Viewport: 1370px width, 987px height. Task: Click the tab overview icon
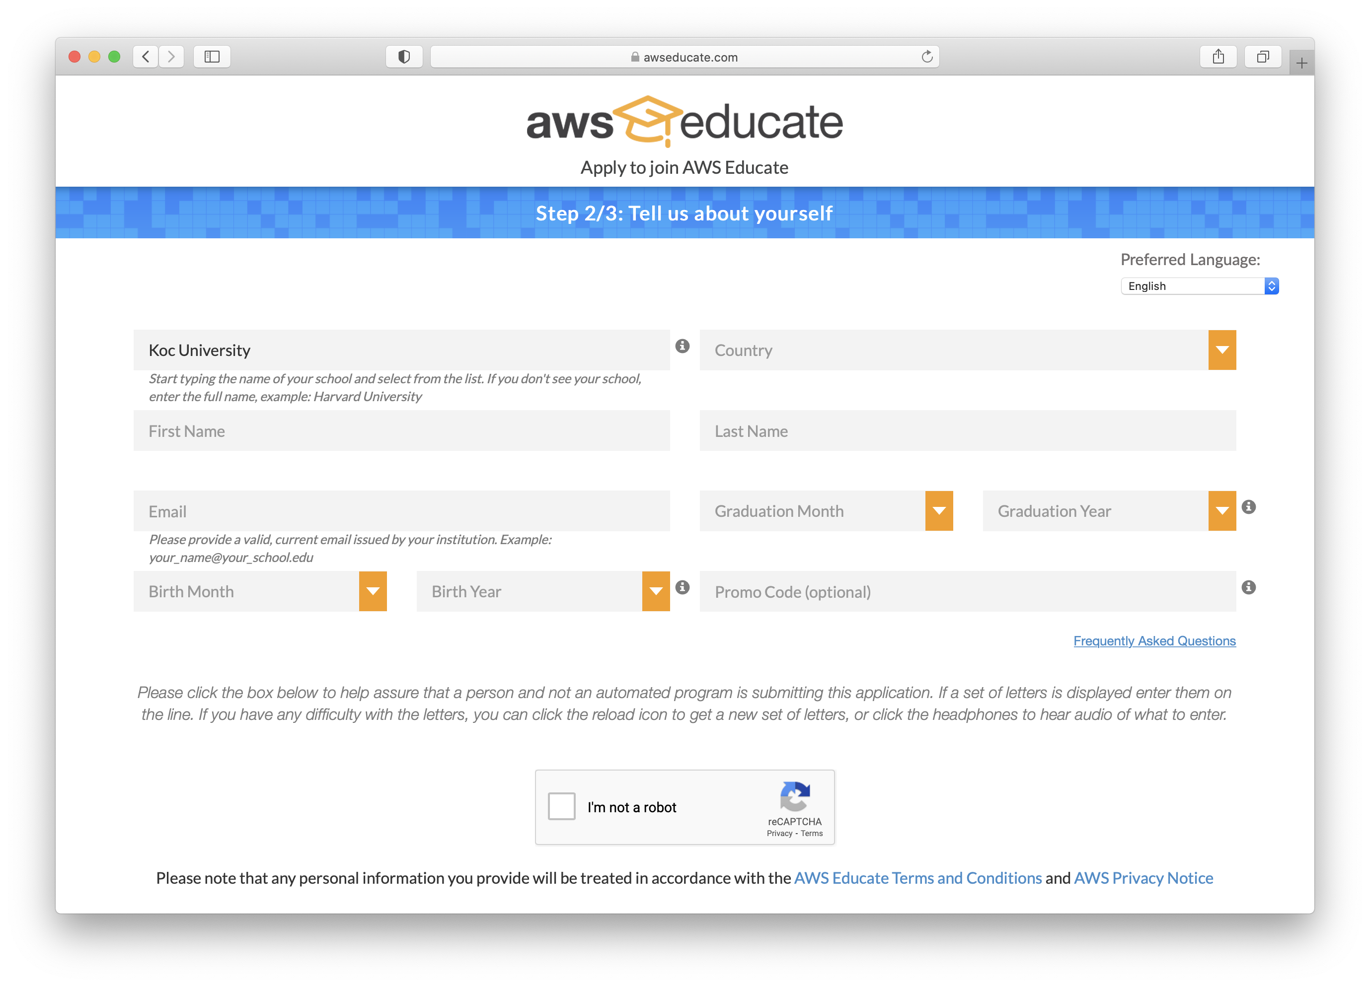(x=1263, y=56)
